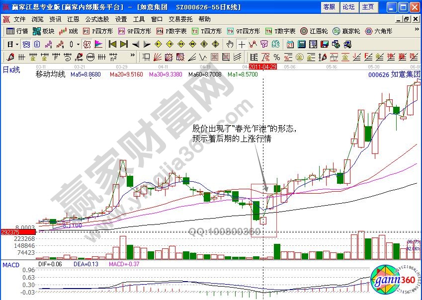Click the 2011-04-29 date marker
The width and height of the screenshot is (422, 300).
coord(262,66)
